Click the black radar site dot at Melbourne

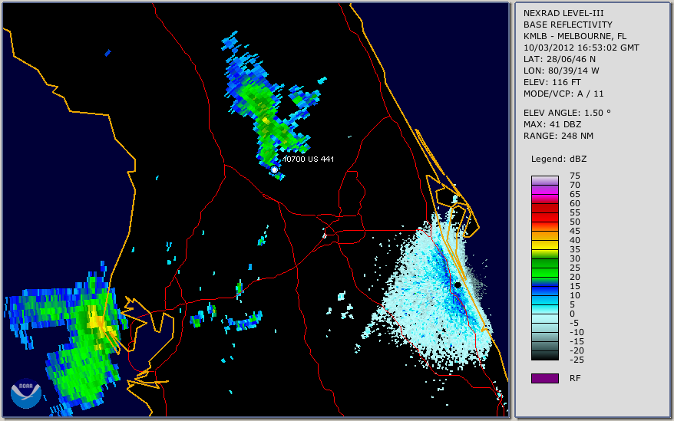tap(458, 285)
